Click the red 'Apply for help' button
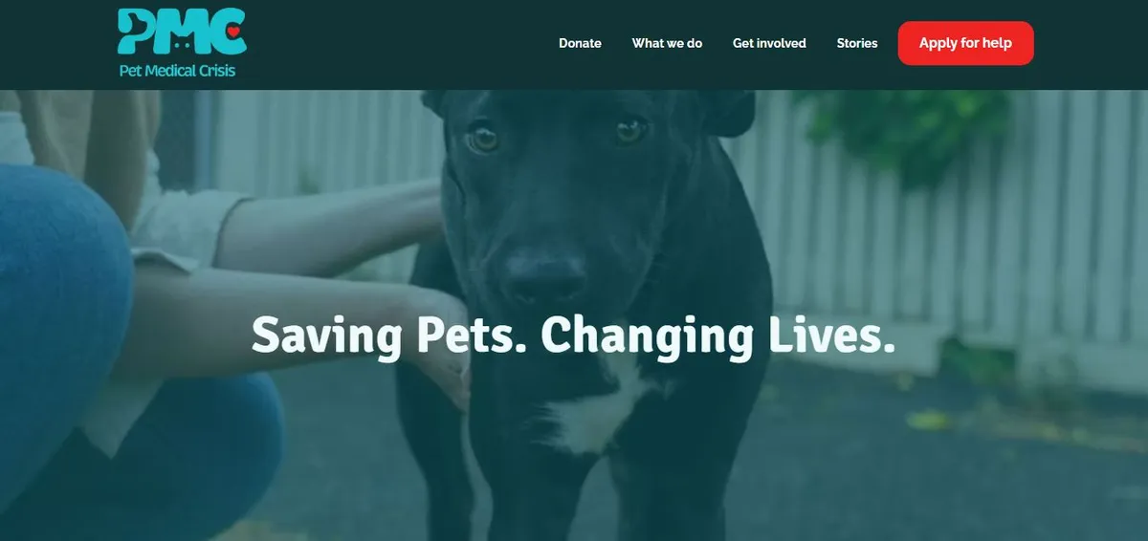The height and width of the screenshot is (541, 1148). pyautogui.click(x=965, y=43)
